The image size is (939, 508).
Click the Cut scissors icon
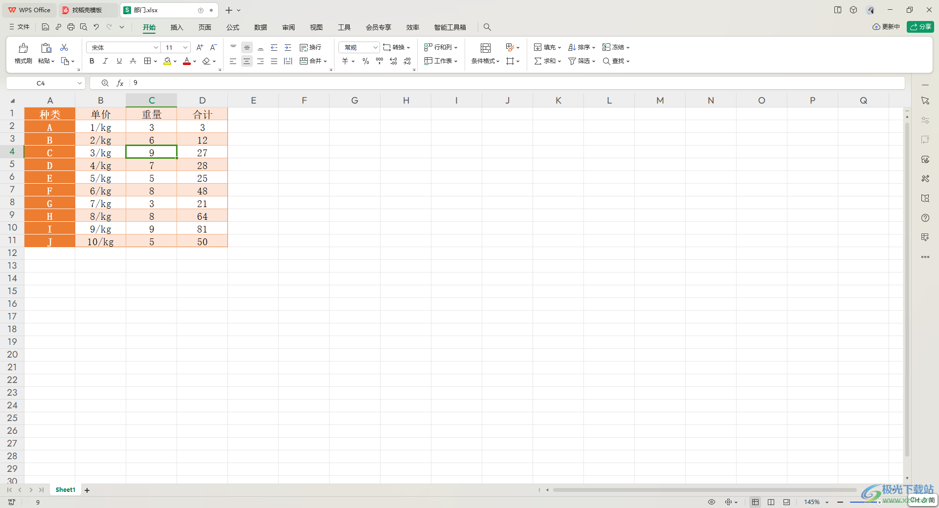pos(64,47)
